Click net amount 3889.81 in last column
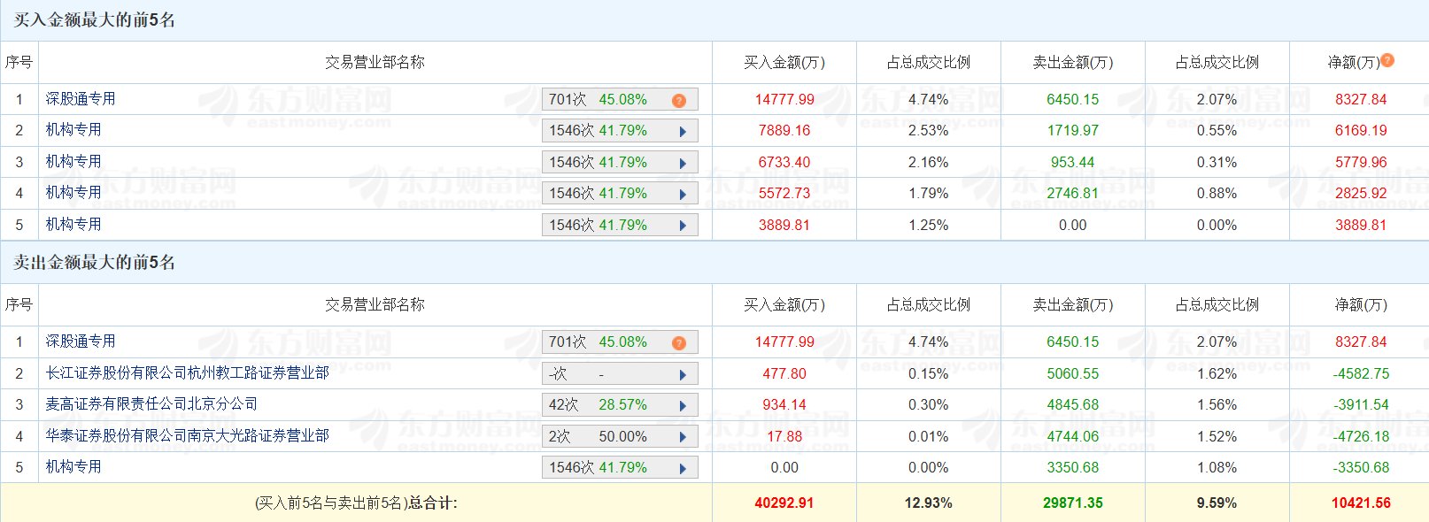Viewport: 1429px width, 522px height. click(1361, 225)
